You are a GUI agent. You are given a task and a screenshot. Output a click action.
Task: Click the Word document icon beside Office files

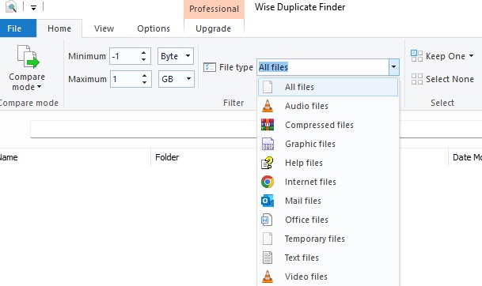pyautogui.click(x=267, y=220)
